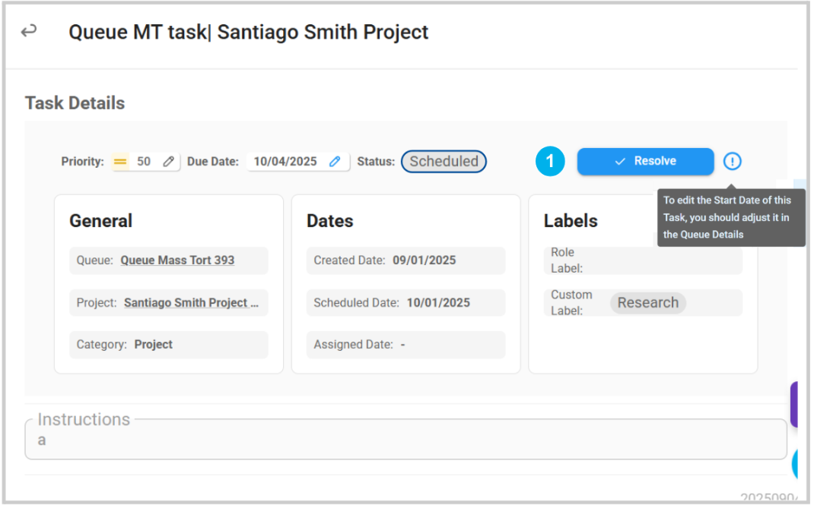Open the Queue Mass Tort 393 link
This screenshot has width=814, height=505.
click(177, 260)
